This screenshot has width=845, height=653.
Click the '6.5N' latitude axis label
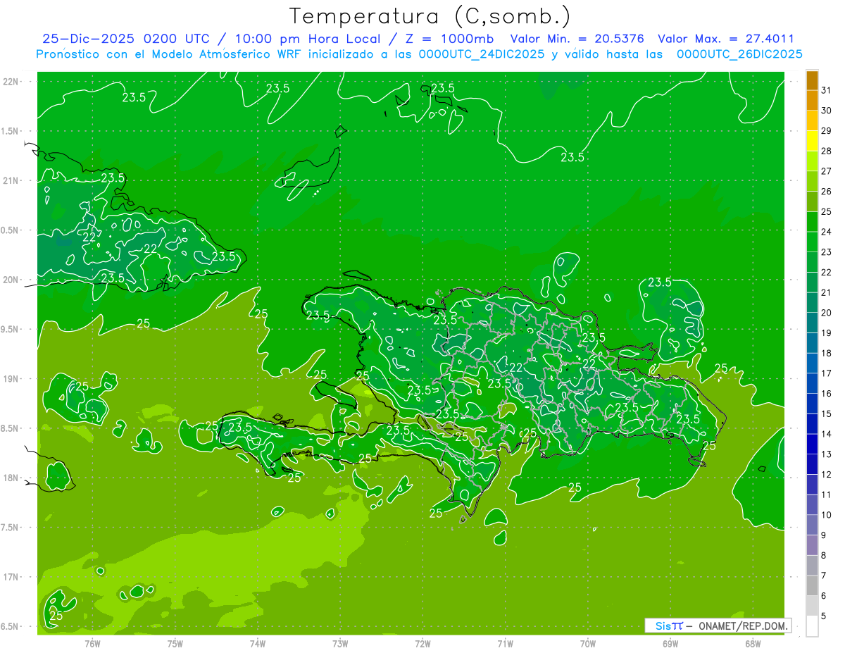pyautogui.click(x=11, y=626)
